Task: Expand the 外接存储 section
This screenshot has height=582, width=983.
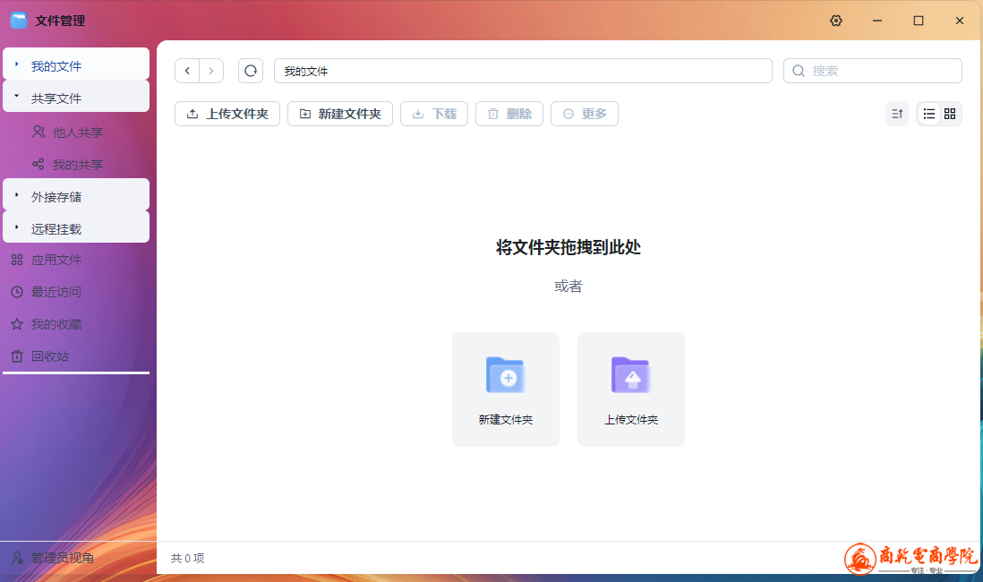Action: [17, 195]
